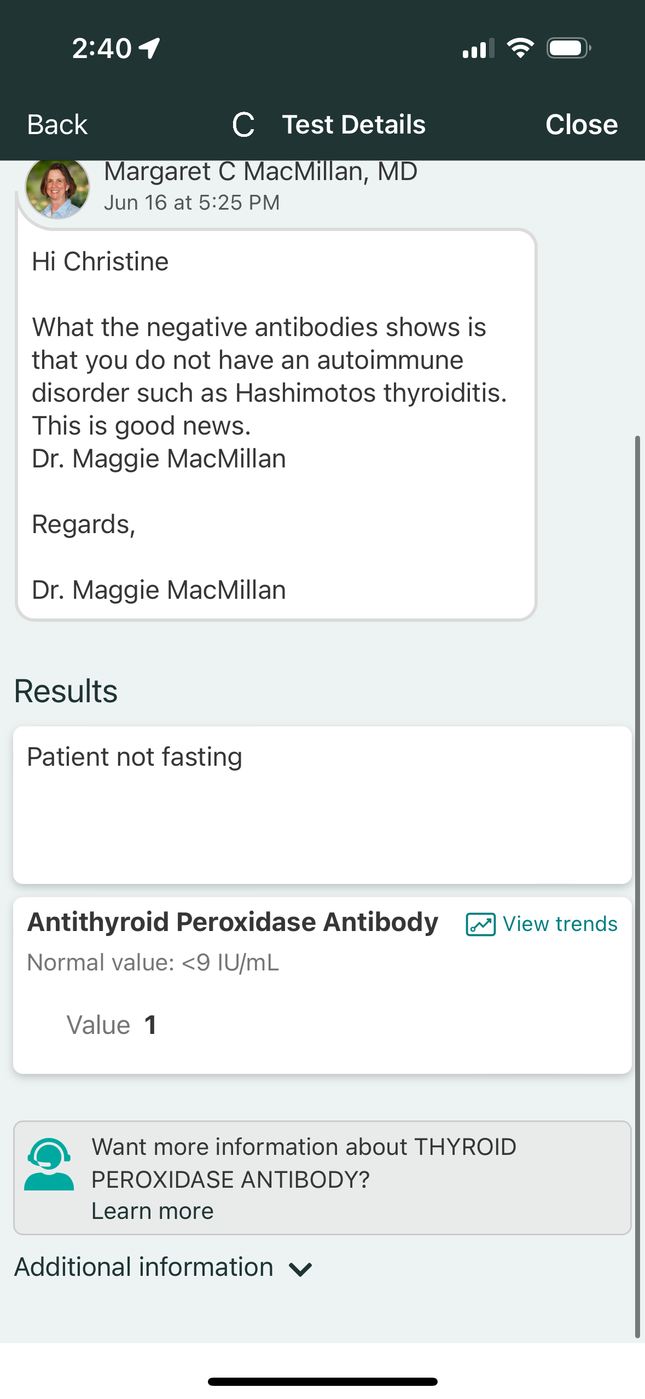
Task: Tap the battery indicator icon
Action: tap(568, 48)
